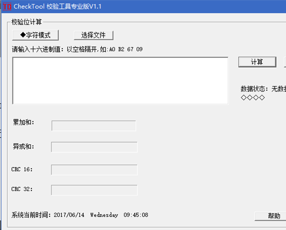Viewport: 286px width, 230px height.
Task: Click the ◇◇◇◇ indicator under data status
Action: click(x=252, y=98)
